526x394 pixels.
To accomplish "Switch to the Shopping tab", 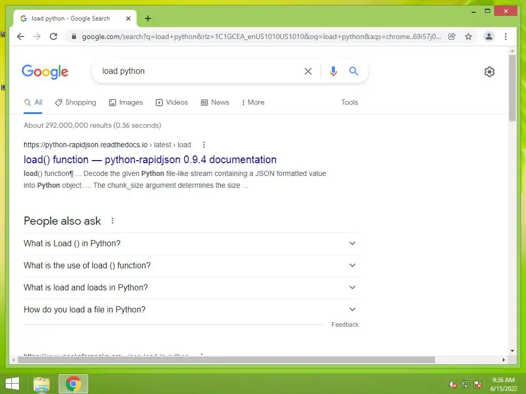I will pos(76,103).
